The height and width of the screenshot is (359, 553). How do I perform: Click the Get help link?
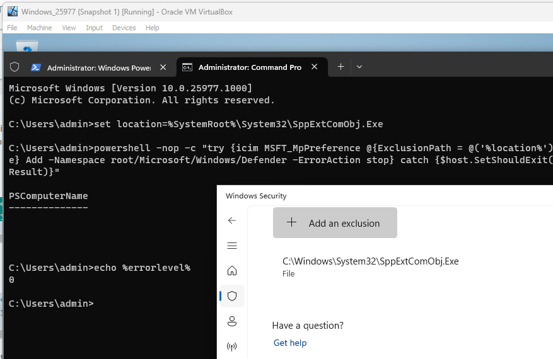[290, 343]
